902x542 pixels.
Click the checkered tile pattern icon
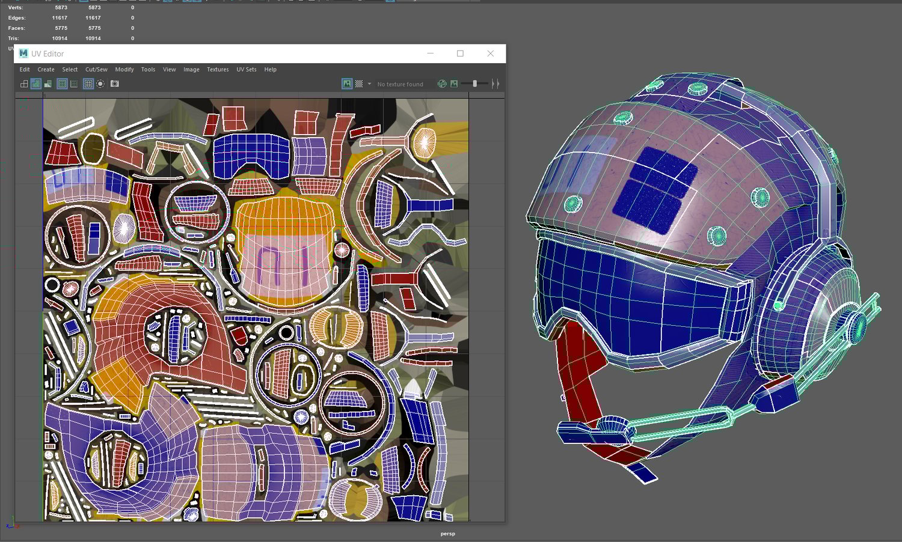(x=359, y=84)
